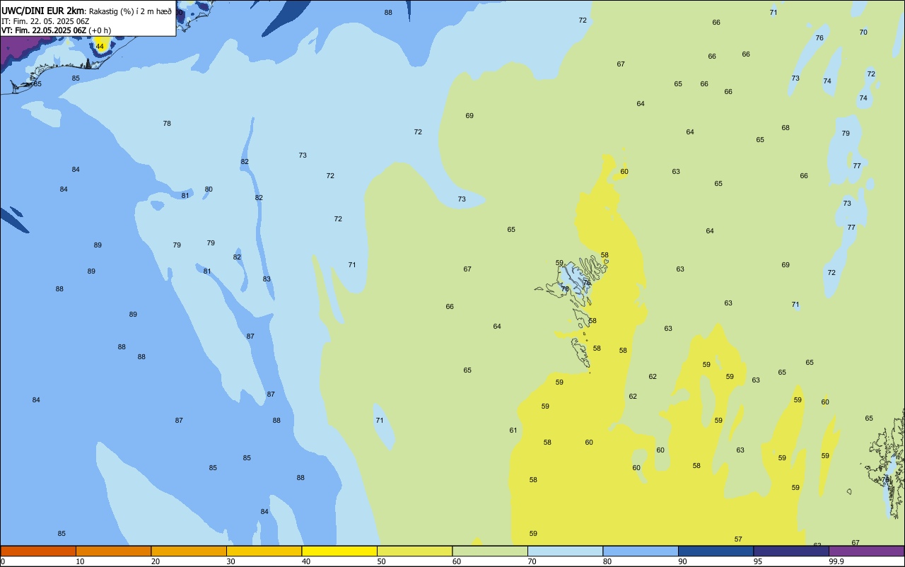Select the map value 83
Viewport: 905px width, 567px height.
(267, 279)
